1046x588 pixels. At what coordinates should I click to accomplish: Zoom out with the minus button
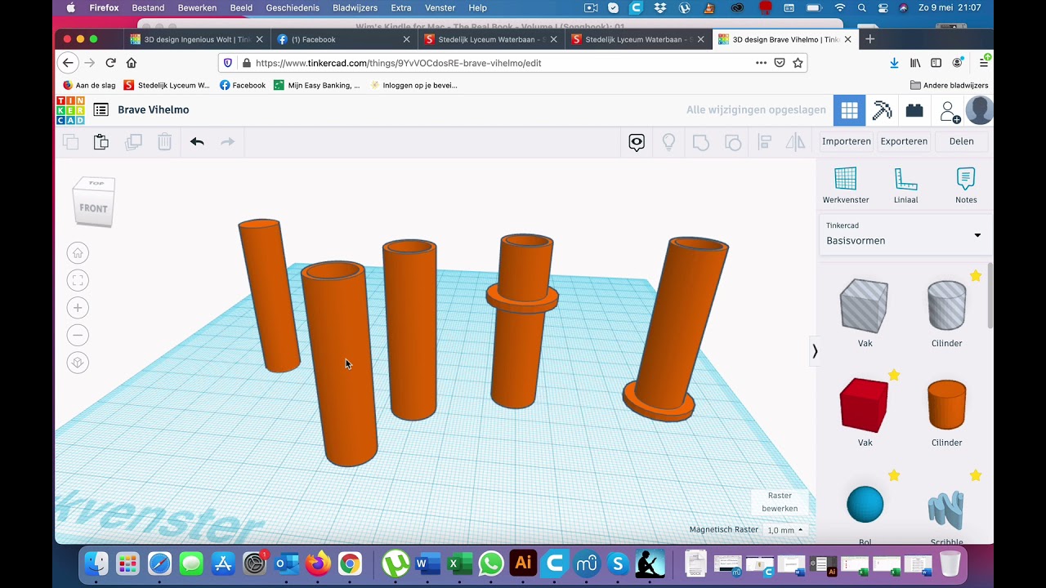78,335
